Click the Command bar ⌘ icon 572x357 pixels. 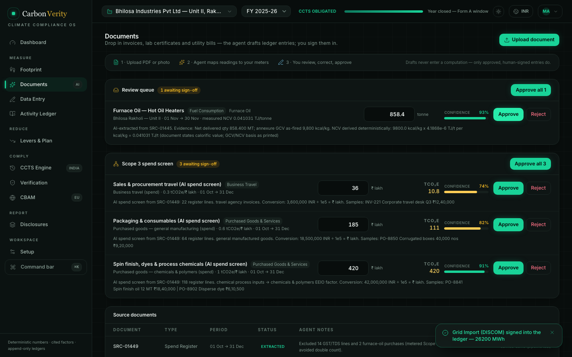click(13, 267)
